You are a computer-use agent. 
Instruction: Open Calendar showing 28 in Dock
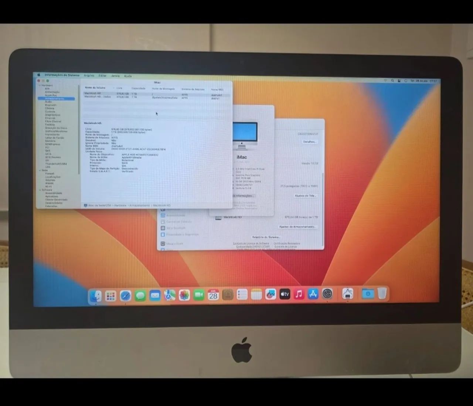(x=213, y=295)
